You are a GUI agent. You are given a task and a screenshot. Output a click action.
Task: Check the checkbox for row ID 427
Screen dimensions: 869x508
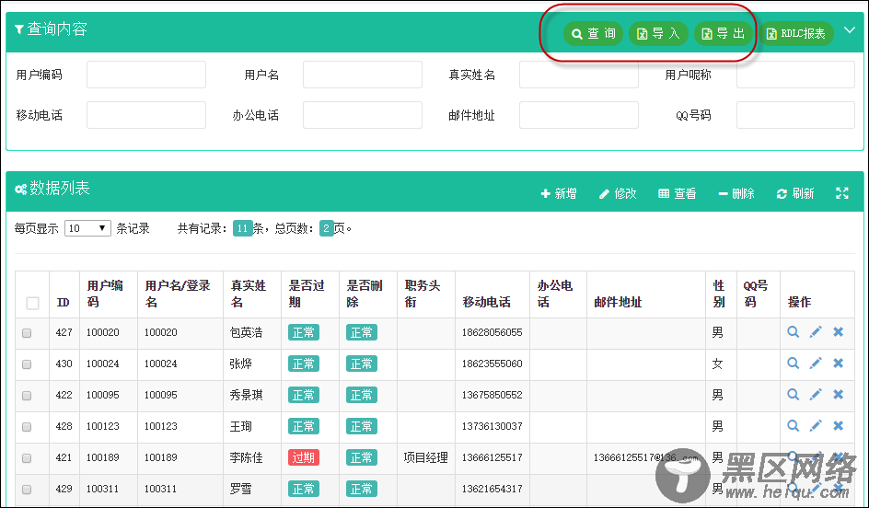click(x=27, y=333)
